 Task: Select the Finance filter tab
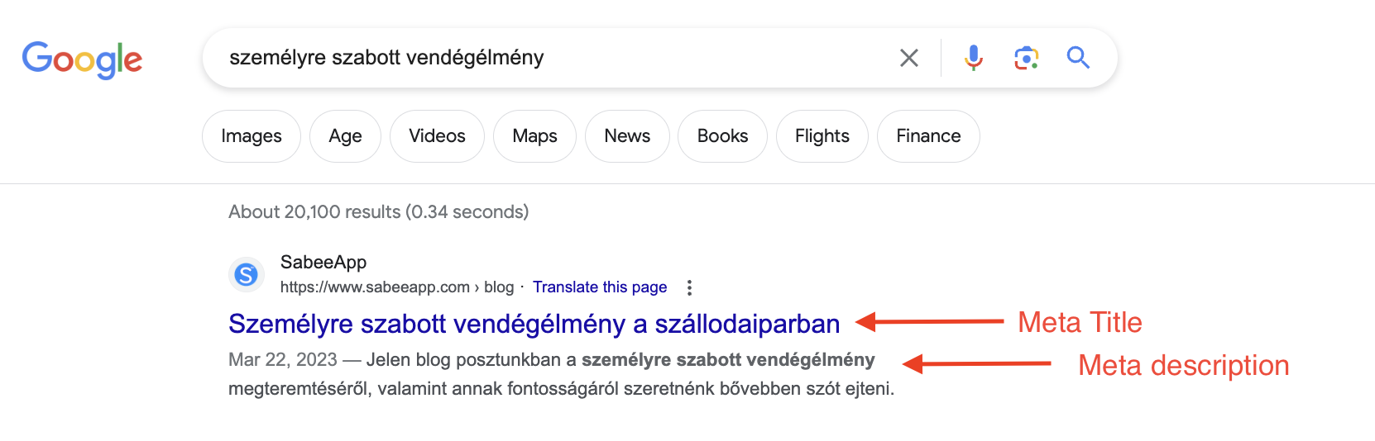(x=928, y=136)
